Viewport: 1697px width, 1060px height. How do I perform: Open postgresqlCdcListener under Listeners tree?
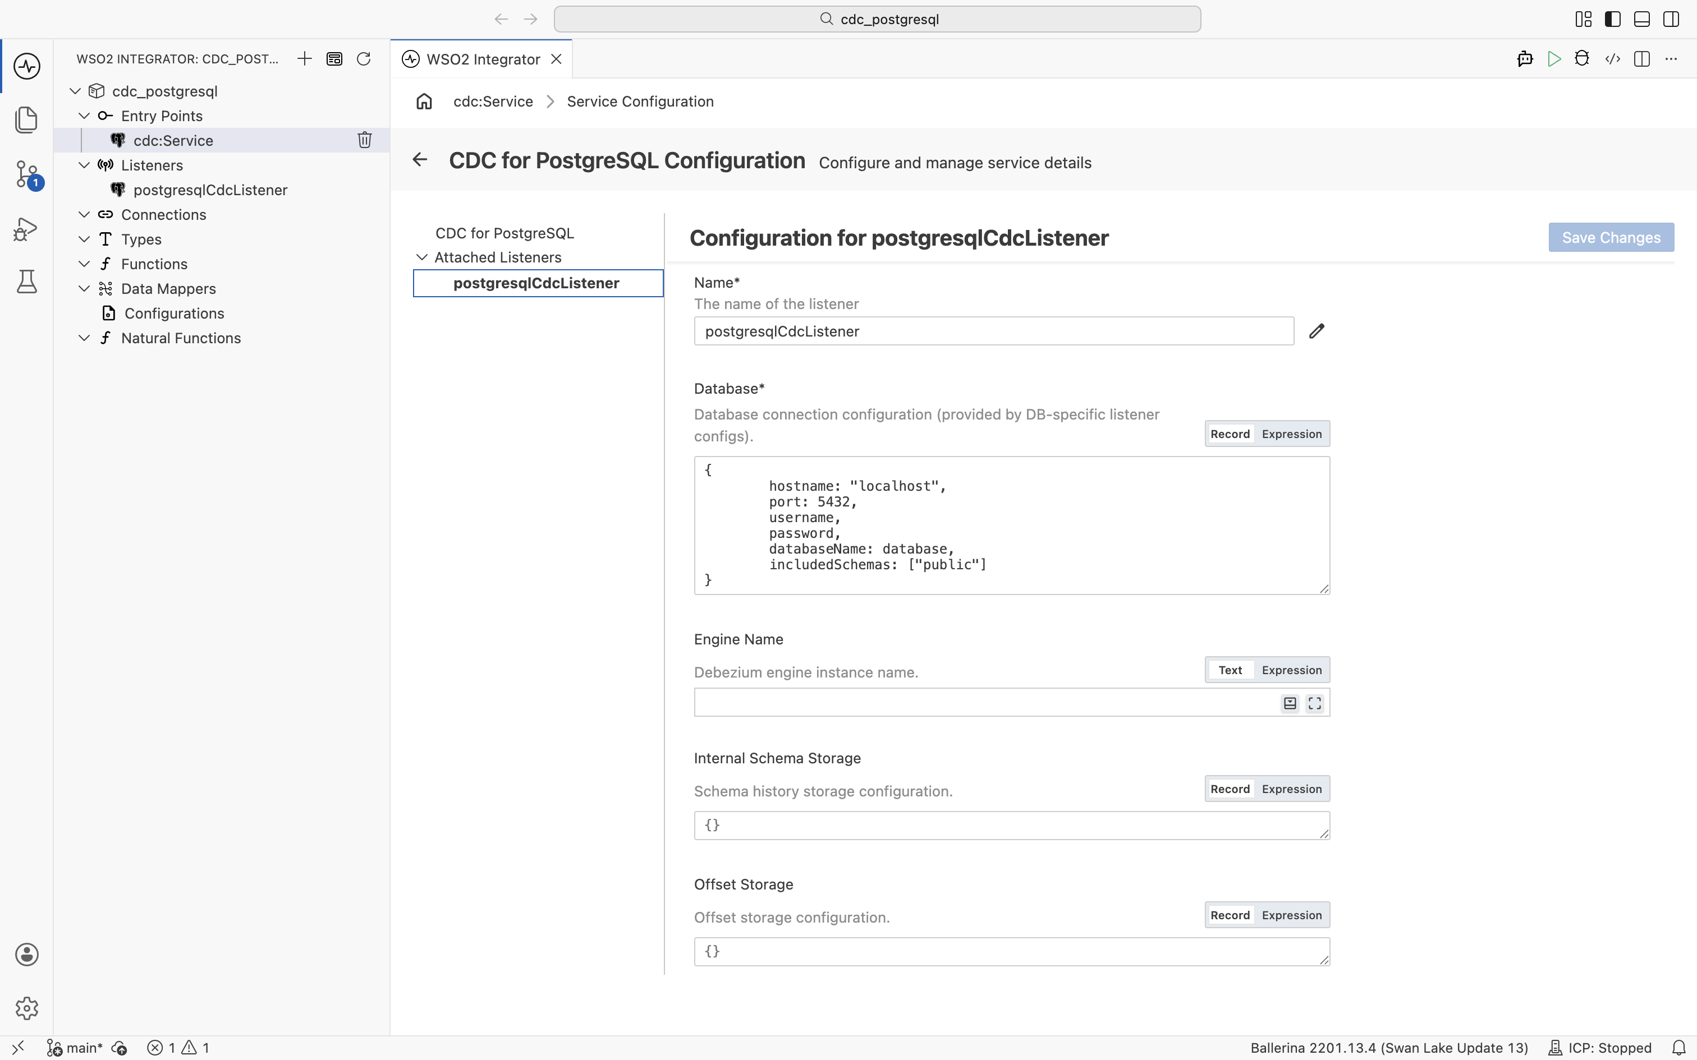tap(210, 190)
